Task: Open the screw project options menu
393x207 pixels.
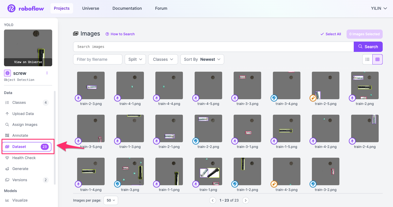Action: (47, 73)
